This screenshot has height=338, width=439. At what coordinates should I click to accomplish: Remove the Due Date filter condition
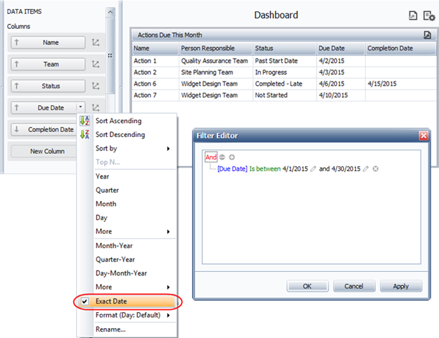376,169
